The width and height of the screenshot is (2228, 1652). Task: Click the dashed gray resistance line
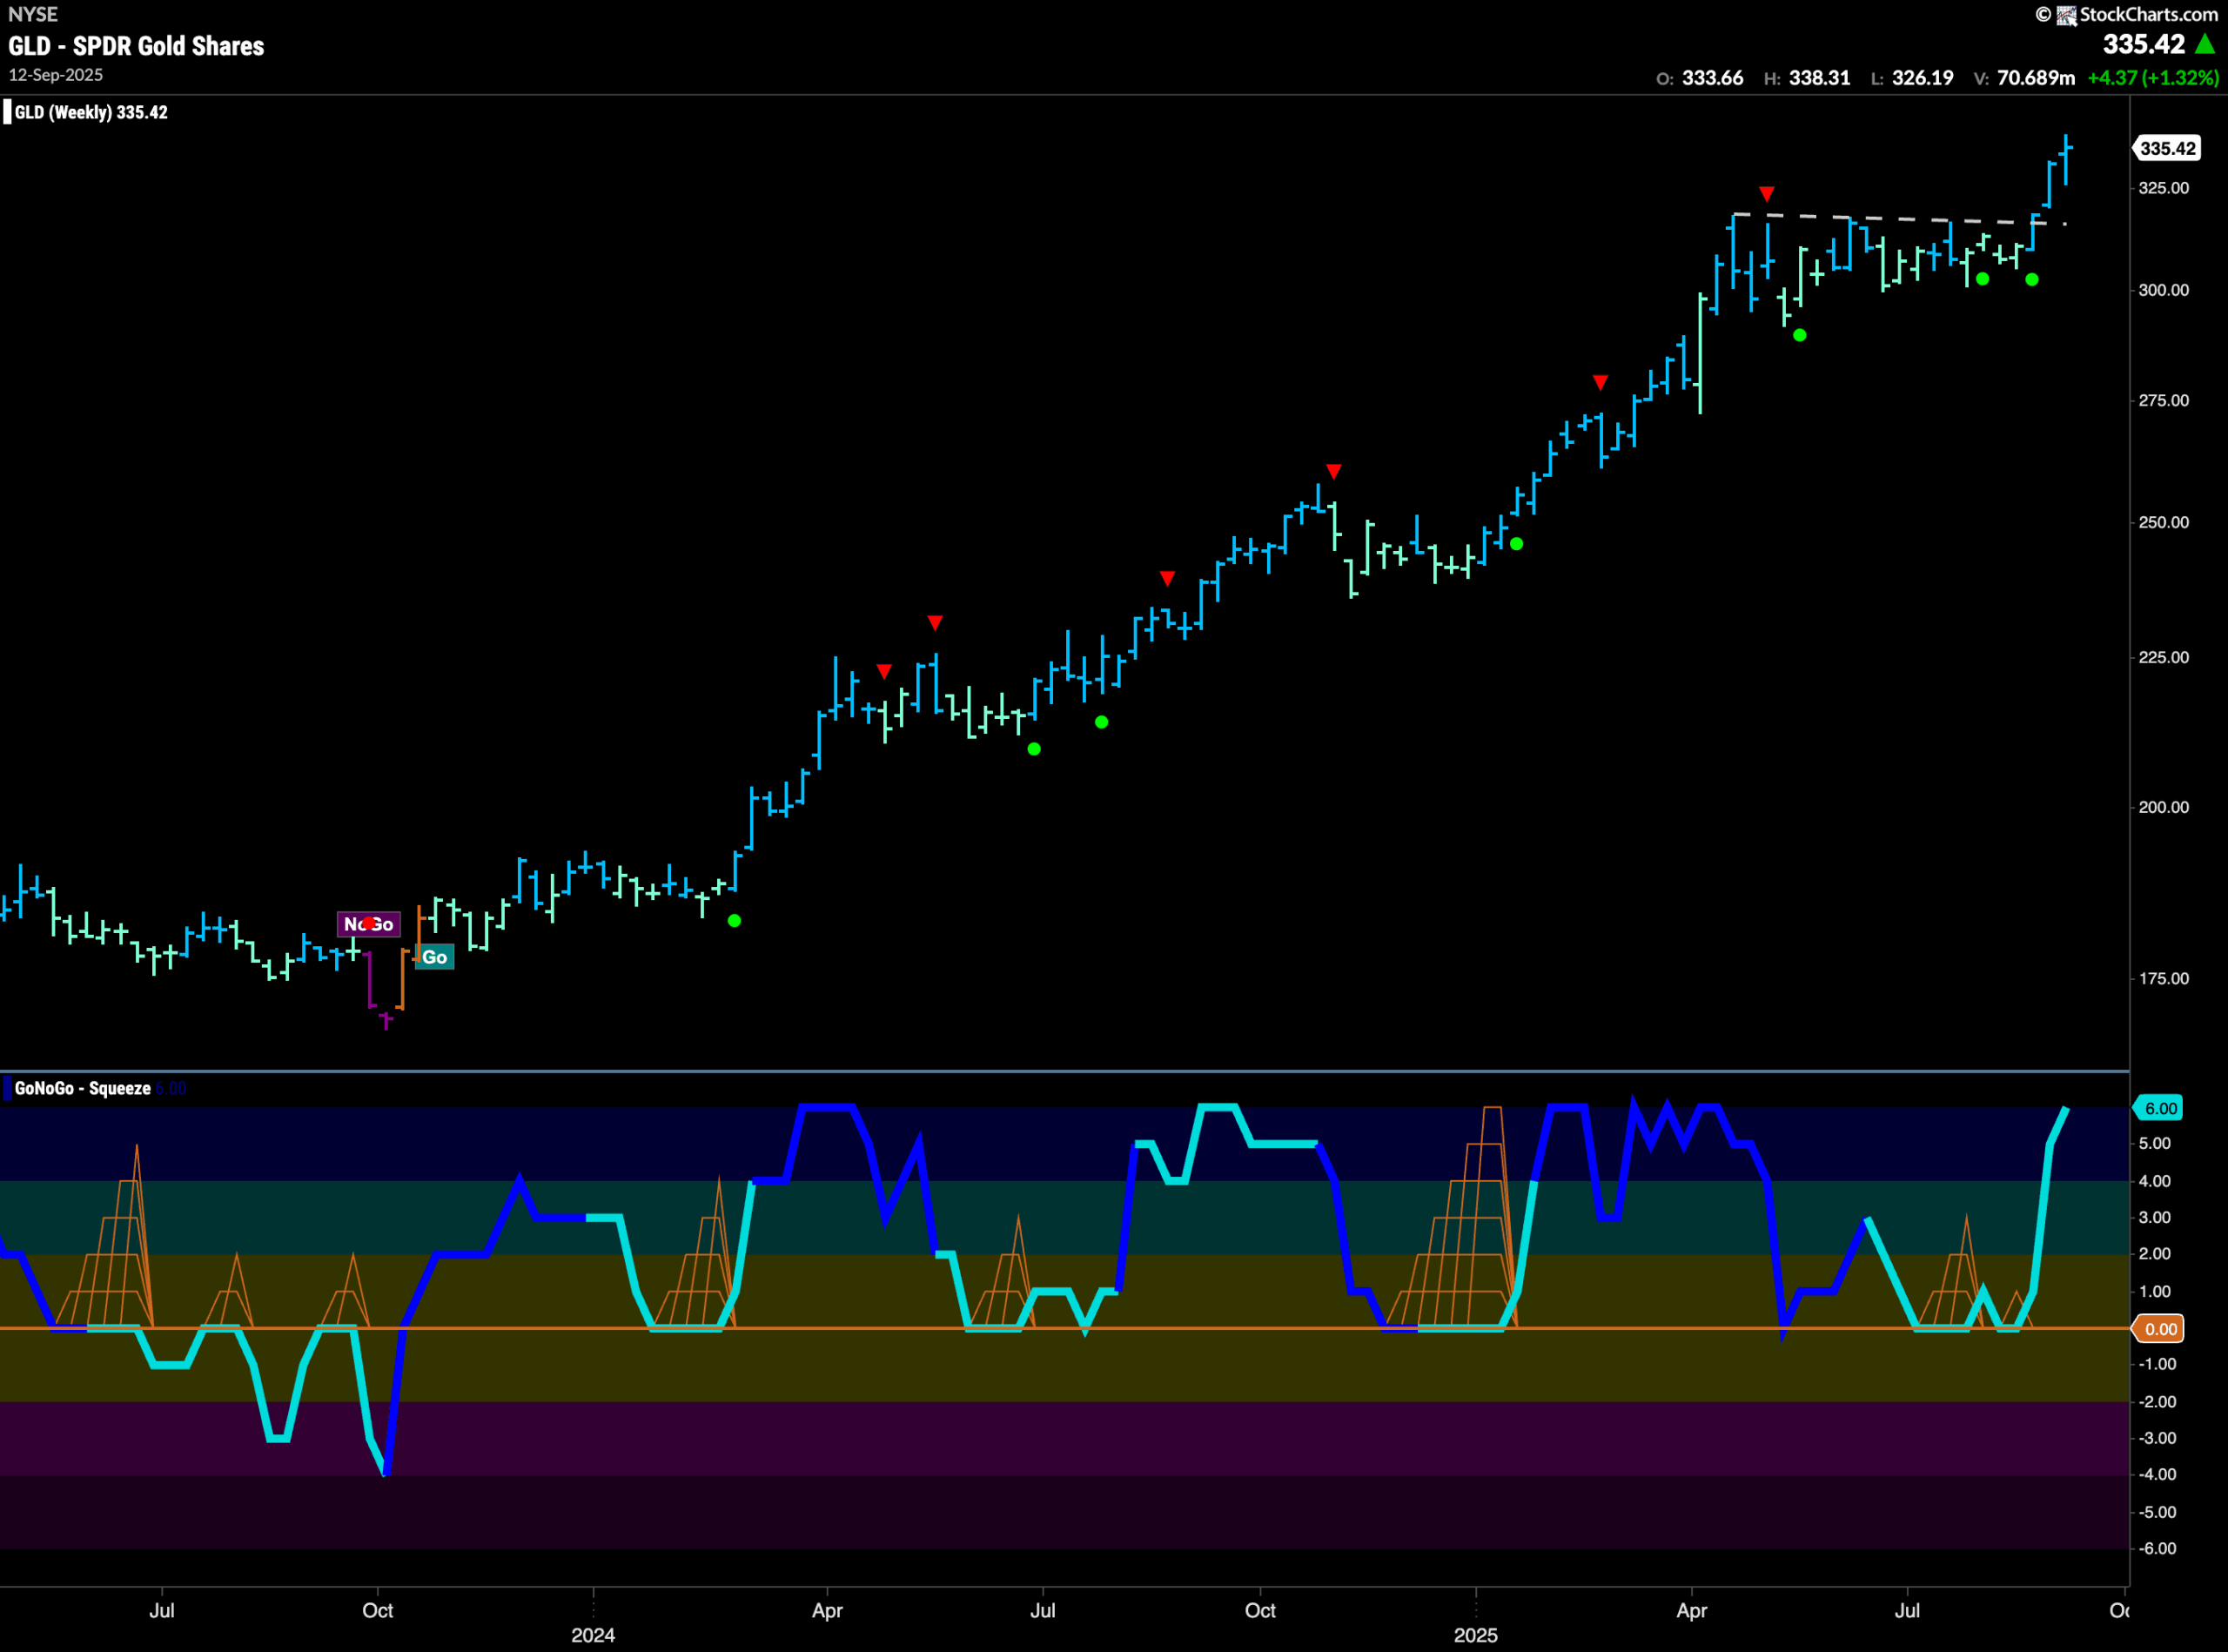pos(1900,218)
